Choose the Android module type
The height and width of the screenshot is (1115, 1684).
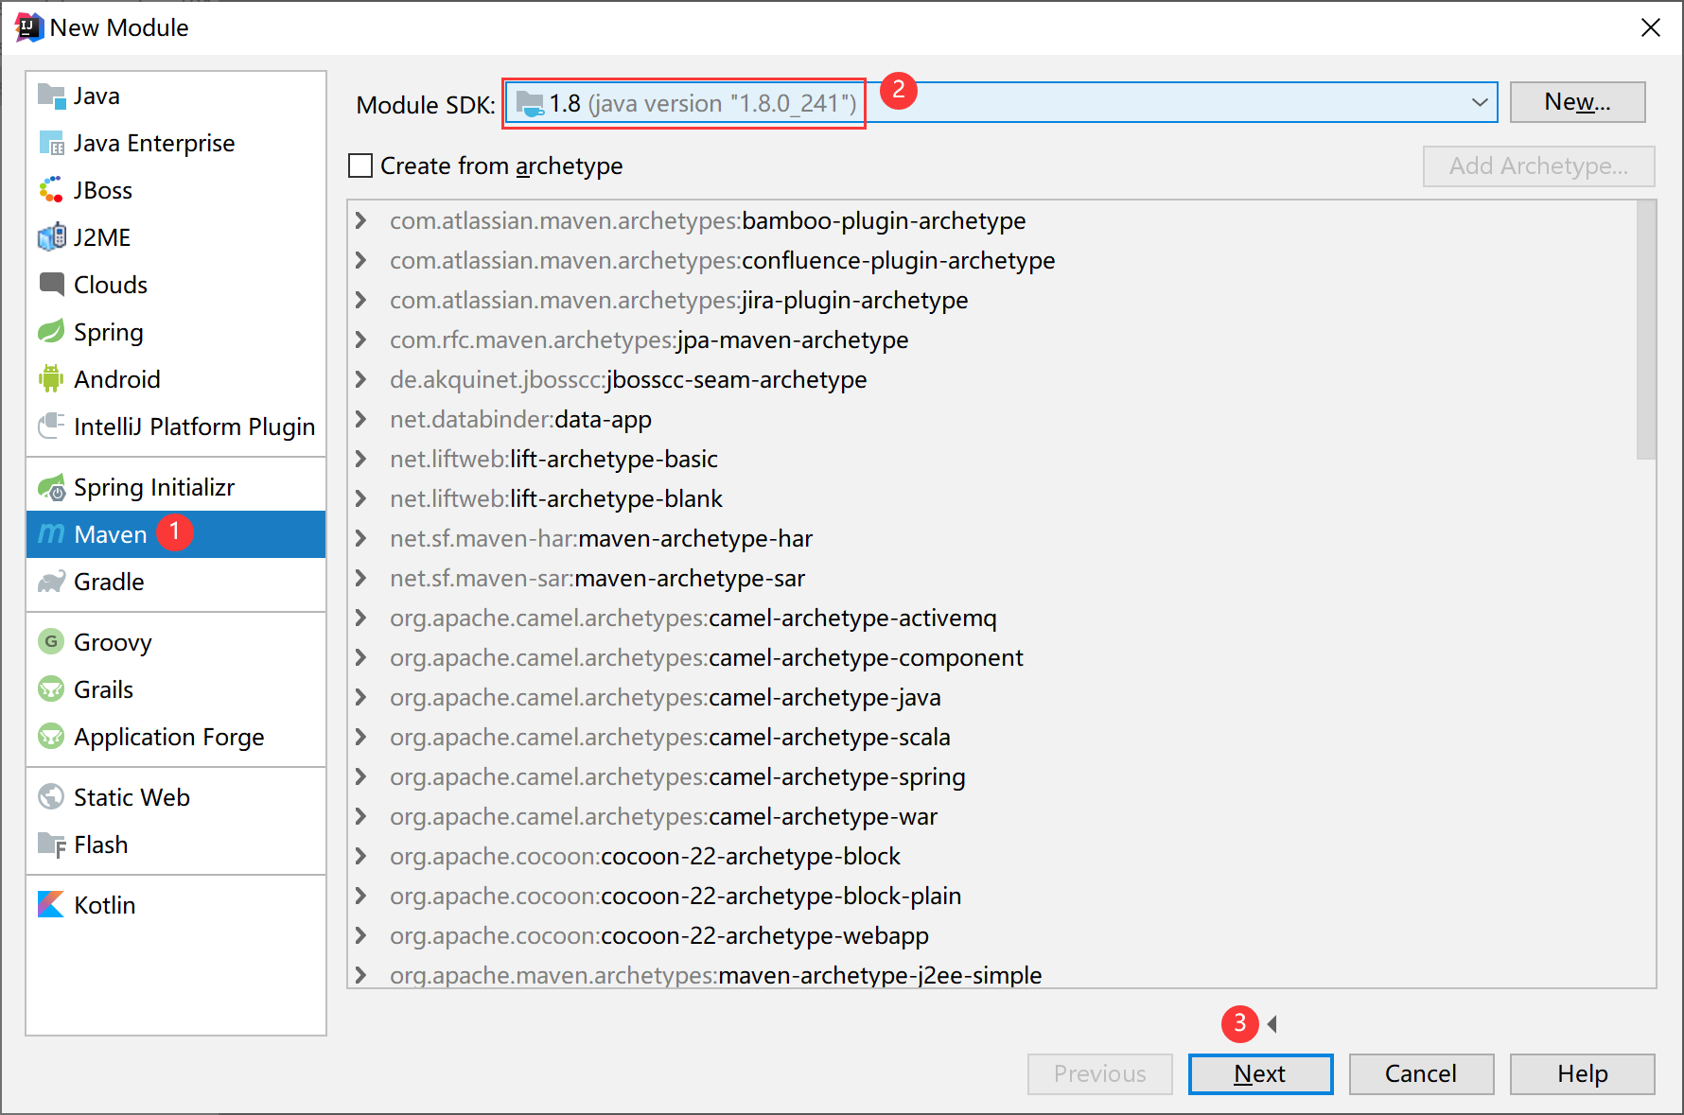(176, 379)
